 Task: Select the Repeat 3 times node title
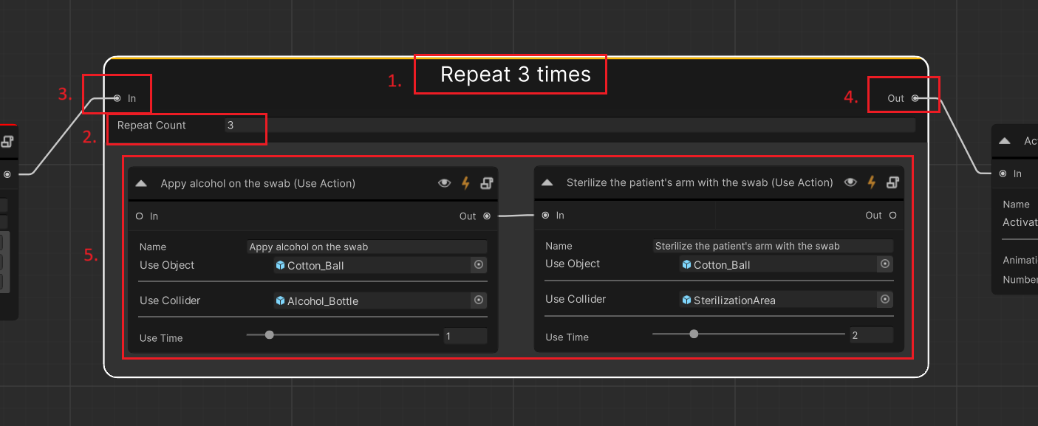point(516,75)
